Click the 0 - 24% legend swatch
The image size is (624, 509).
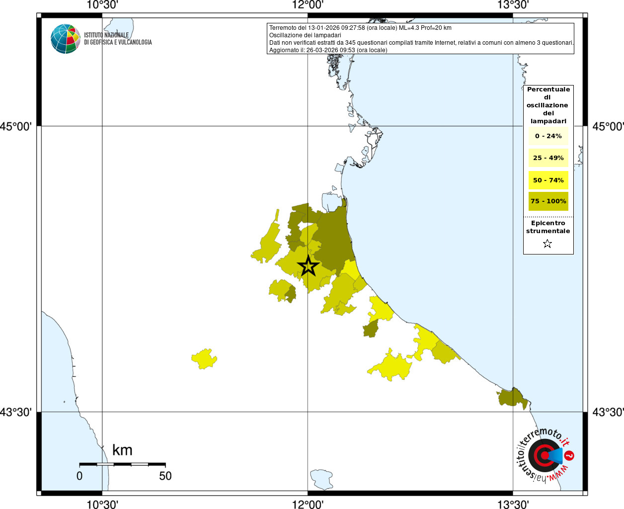(x=548, y=136)
